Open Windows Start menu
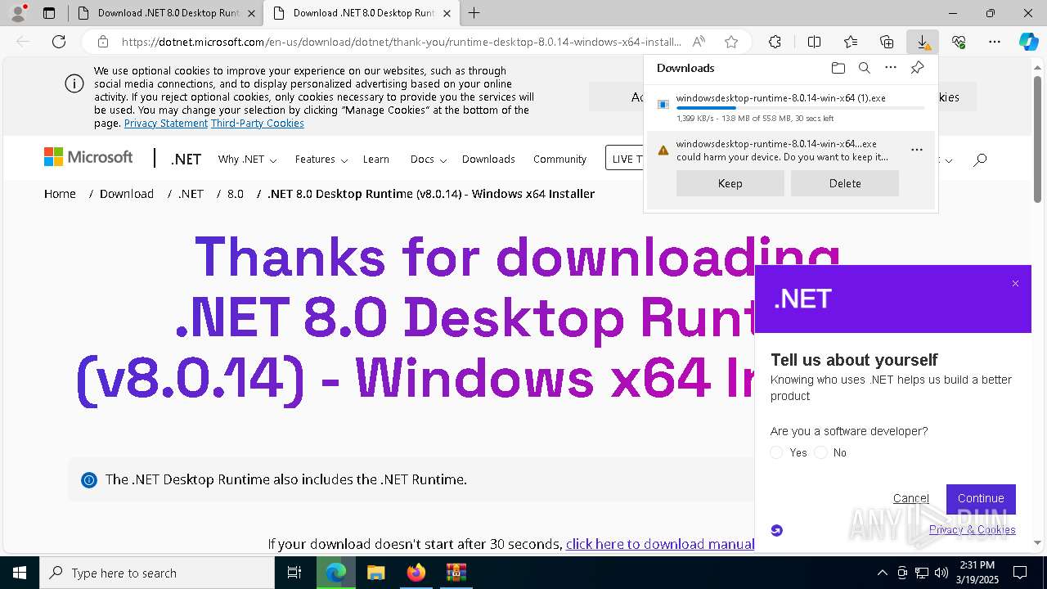 [x=19, y=573]
